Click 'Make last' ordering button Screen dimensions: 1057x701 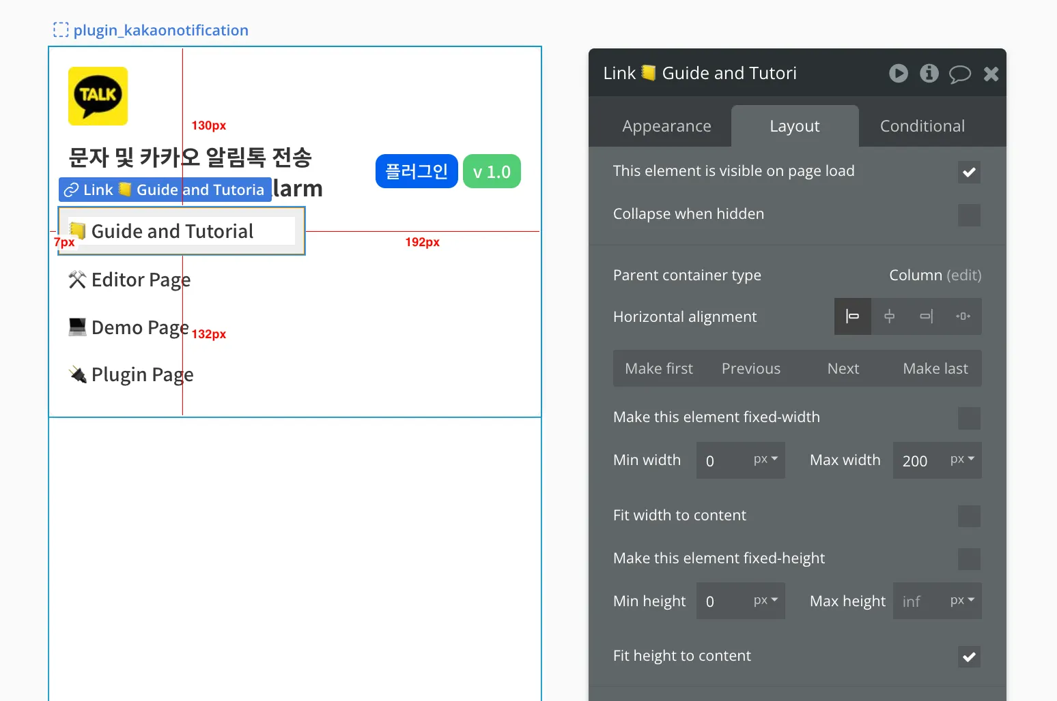(935, 368)
